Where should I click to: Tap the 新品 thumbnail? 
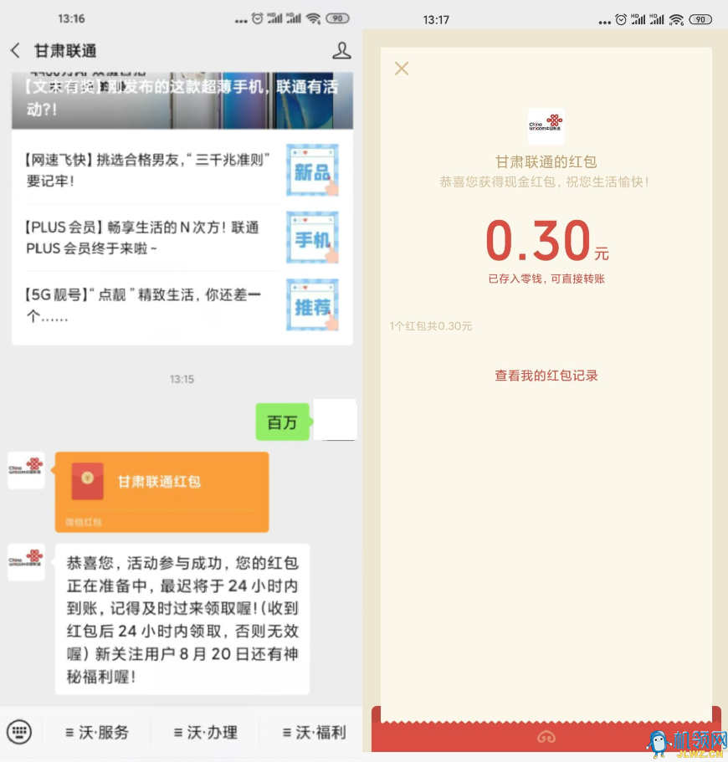coord(312,170)
